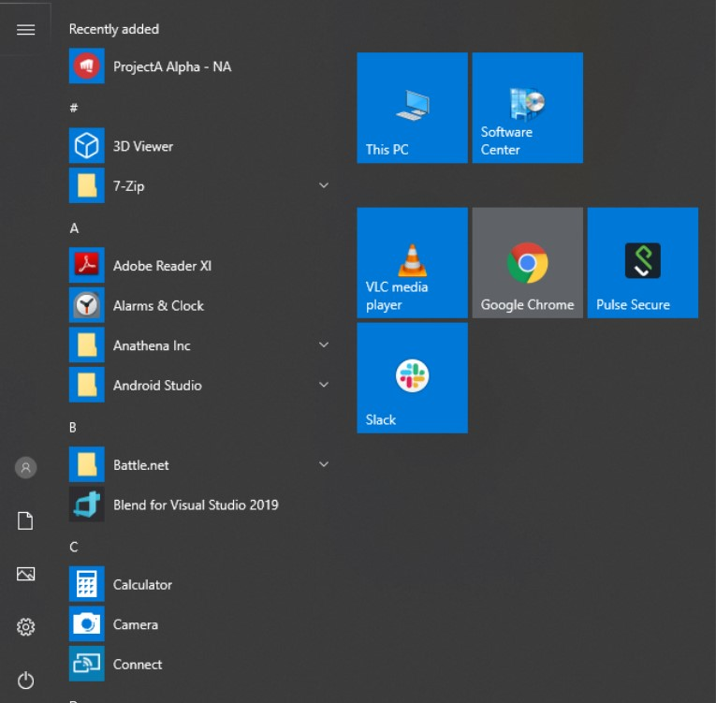Open Adobe Reader XI from app list
716x703 pixels.
pyautogui.click(x=162, y=266)
